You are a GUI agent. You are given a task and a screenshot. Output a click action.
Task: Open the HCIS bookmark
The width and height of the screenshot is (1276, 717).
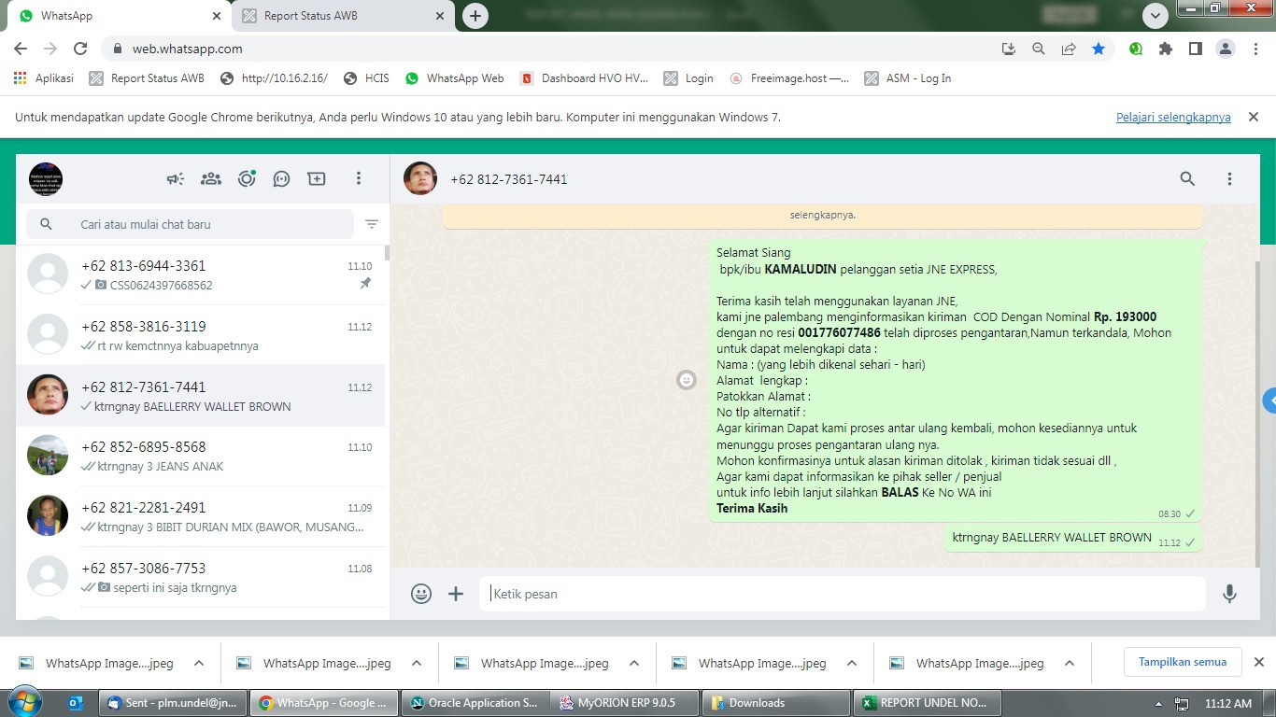[366, 78]
